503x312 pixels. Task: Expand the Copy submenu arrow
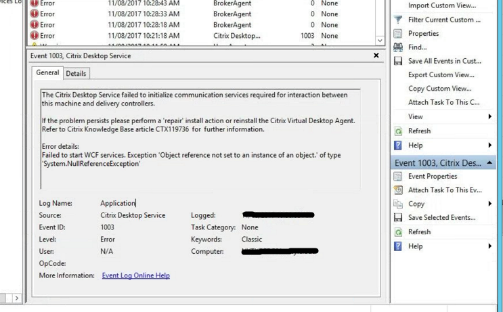click(x=490, y=204)
